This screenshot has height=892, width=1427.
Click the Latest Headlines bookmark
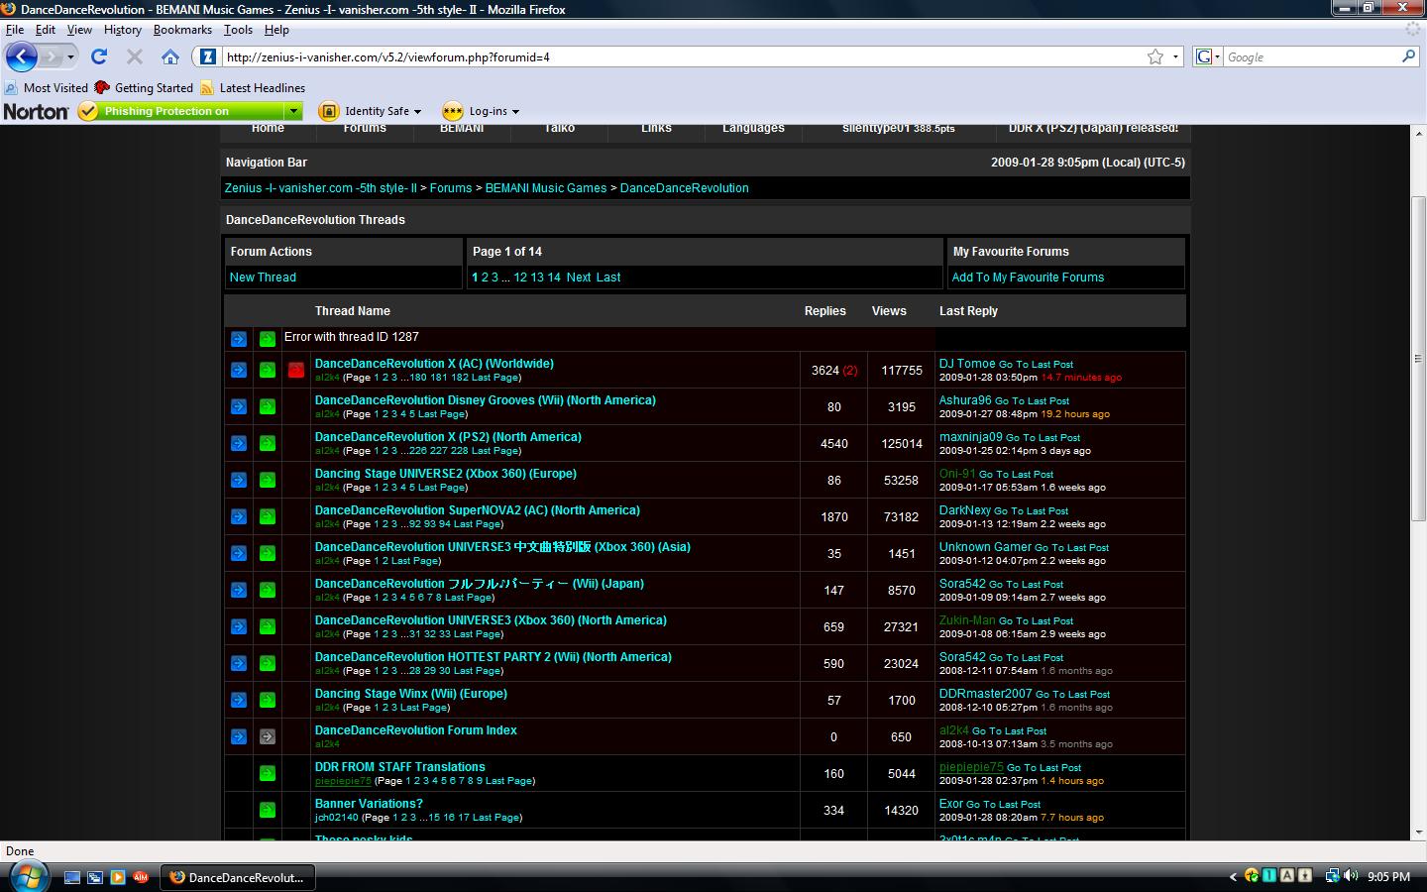pos(253,87)
